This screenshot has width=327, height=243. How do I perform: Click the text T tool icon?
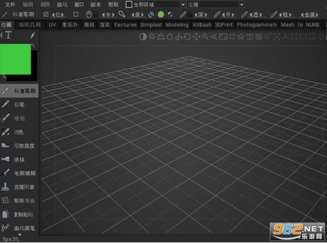8,35
